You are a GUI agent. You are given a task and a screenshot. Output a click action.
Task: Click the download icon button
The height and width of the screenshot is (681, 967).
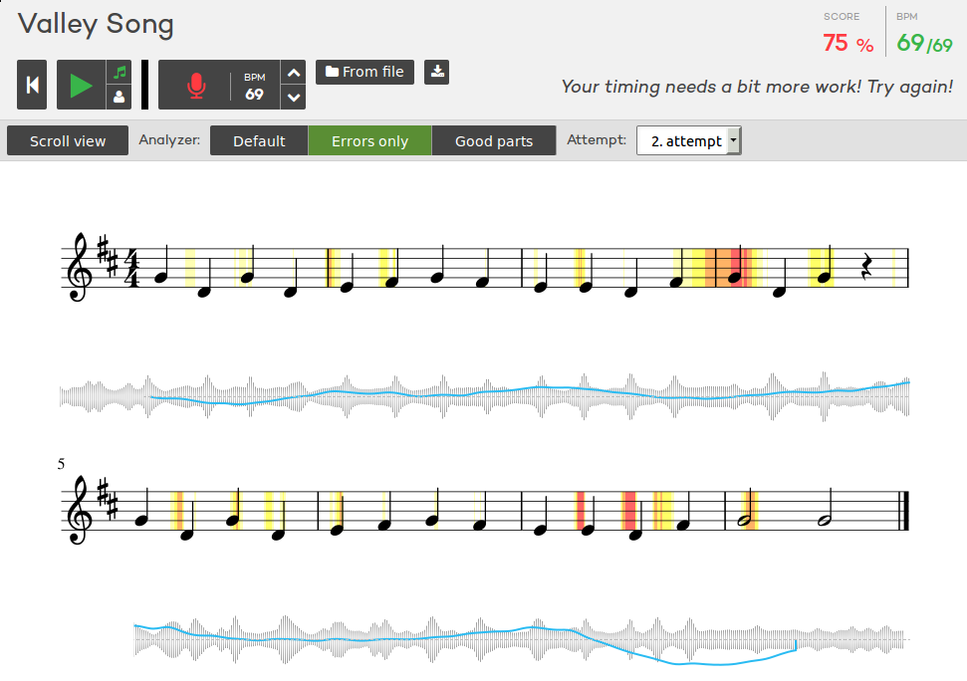[x=437, y=72]
